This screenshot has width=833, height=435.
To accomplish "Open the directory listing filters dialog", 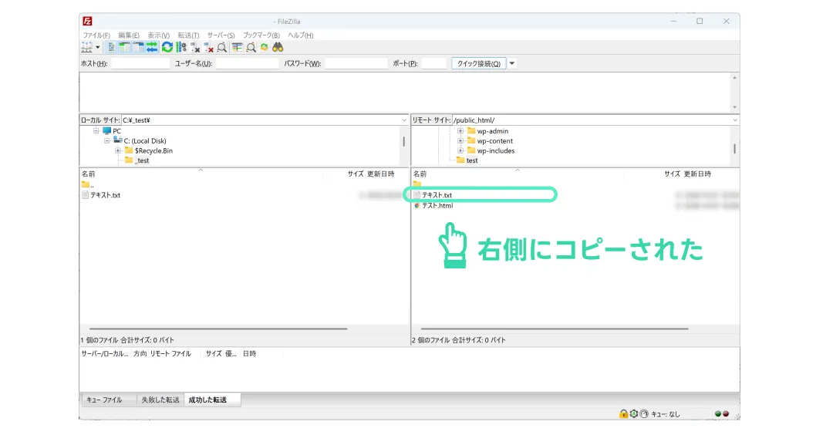I will point(237,47).
